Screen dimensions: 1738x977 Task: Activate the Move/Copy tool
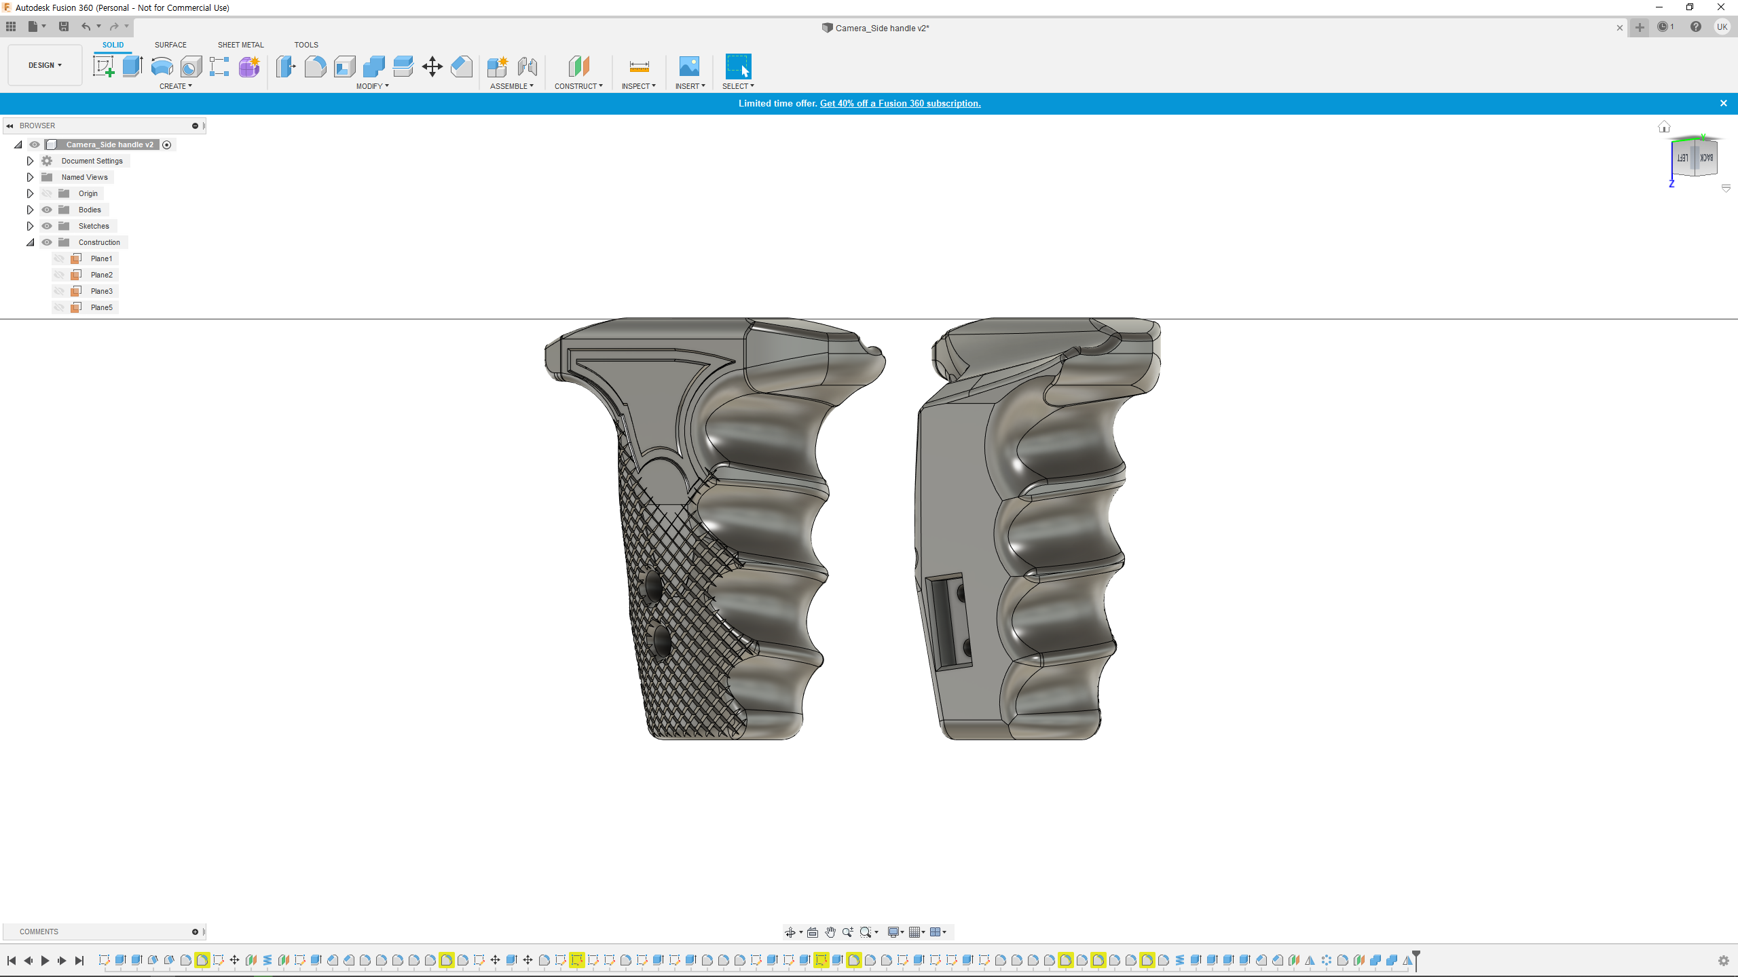click(432, 66)
